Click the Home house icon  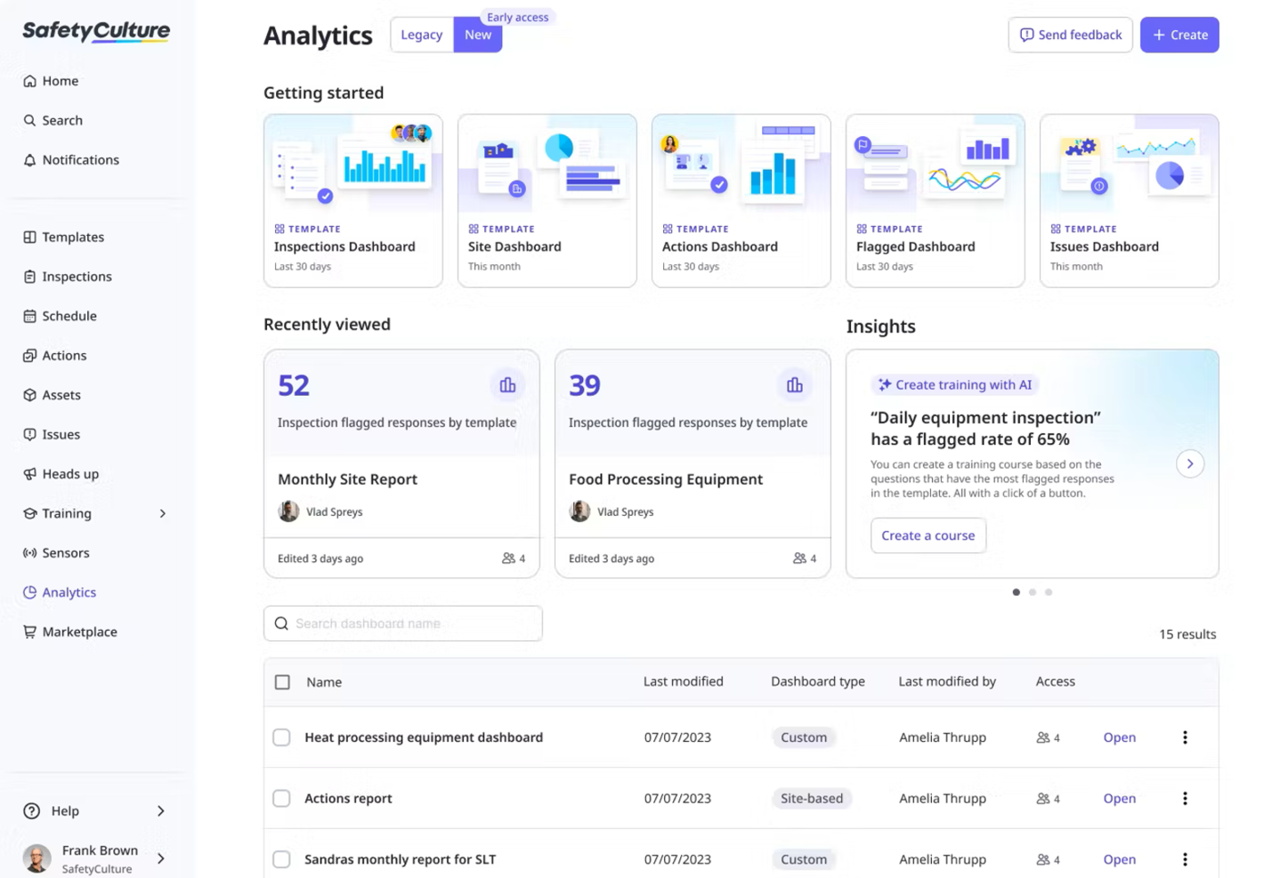29,81
